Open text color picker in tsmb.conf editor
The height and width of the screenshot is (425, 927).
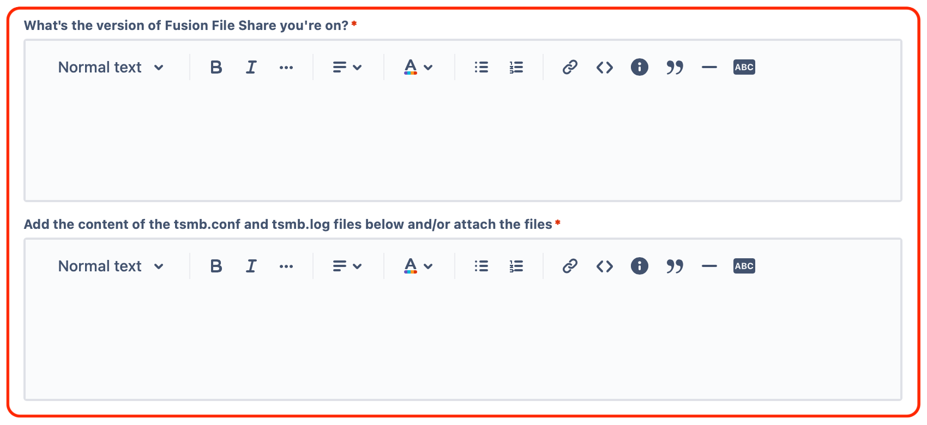[418, 266]
